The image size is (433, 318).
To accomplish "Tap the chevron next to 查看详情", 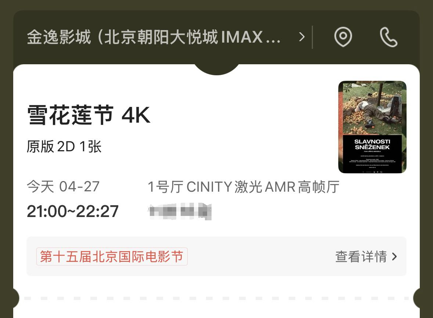I will pos(394,257).
